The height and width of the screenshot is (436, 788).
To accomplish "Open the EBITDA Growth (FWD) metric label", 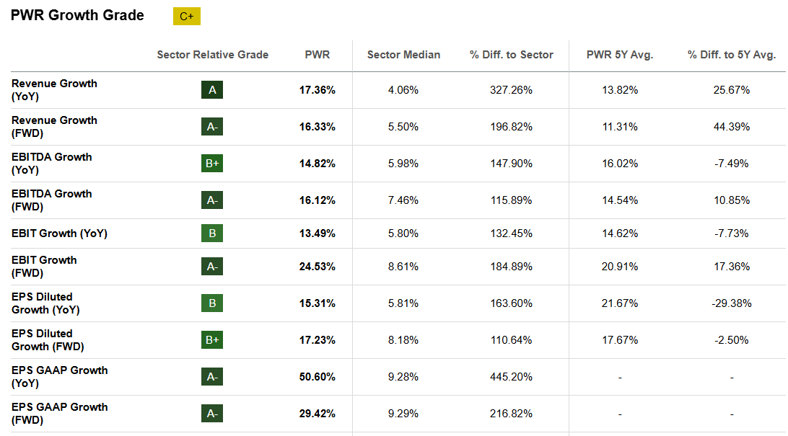I will [51, 200].
